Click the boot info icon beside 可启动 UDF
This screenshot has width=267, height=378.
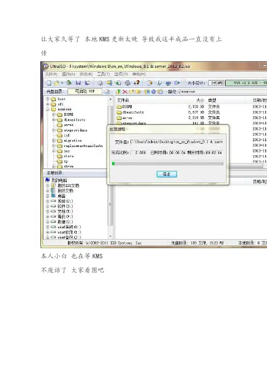pos(107,92)
